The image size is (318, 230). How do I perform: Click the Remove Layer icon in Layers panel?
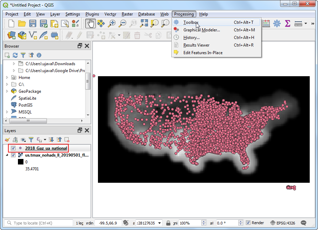tap(67, 140)
